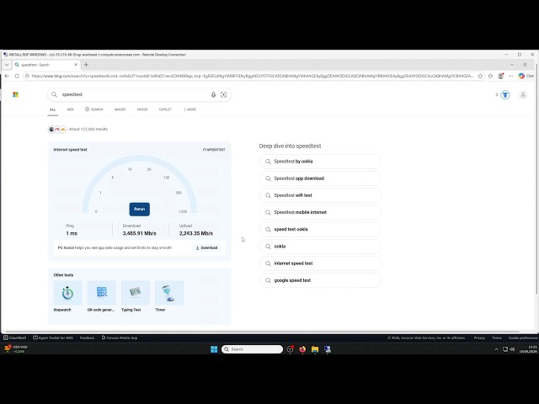Show hidden system tray icons chevron
Viewport: 539px width, 404px height.
coord(496,349)
